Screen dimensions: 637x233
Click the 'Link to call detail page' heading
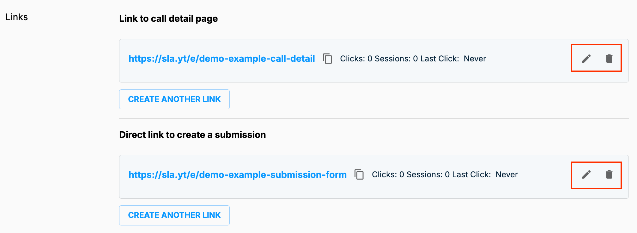click(x=168, y=19)
